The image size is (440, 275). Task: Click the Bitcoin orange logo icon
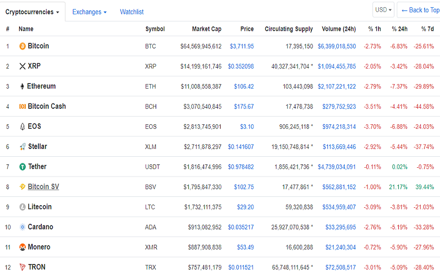(x=23, y=46)
